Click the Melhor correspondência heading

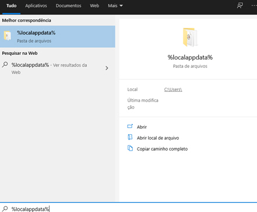pos(26,20)
